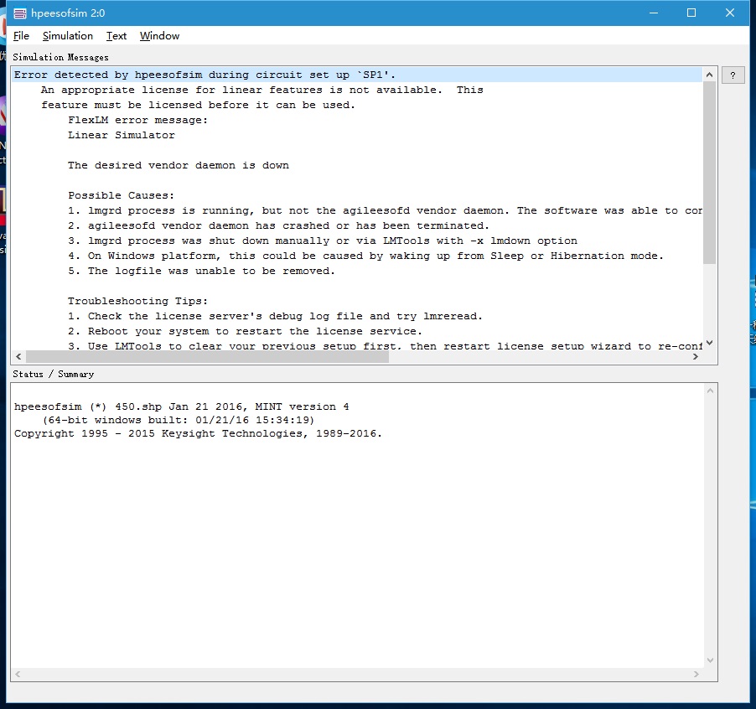Click the horizontal scrollbar thumb in Simulation Messages
756x709 pixels.
point(207,357)
